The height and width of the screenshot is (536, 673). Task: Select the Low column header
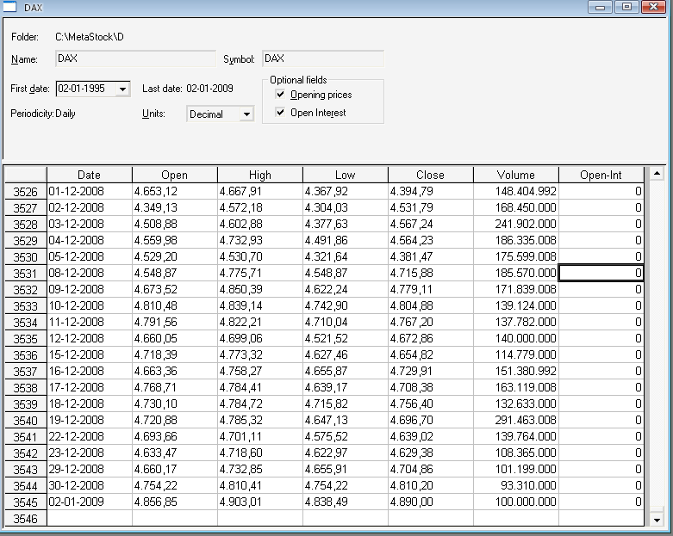346,175
